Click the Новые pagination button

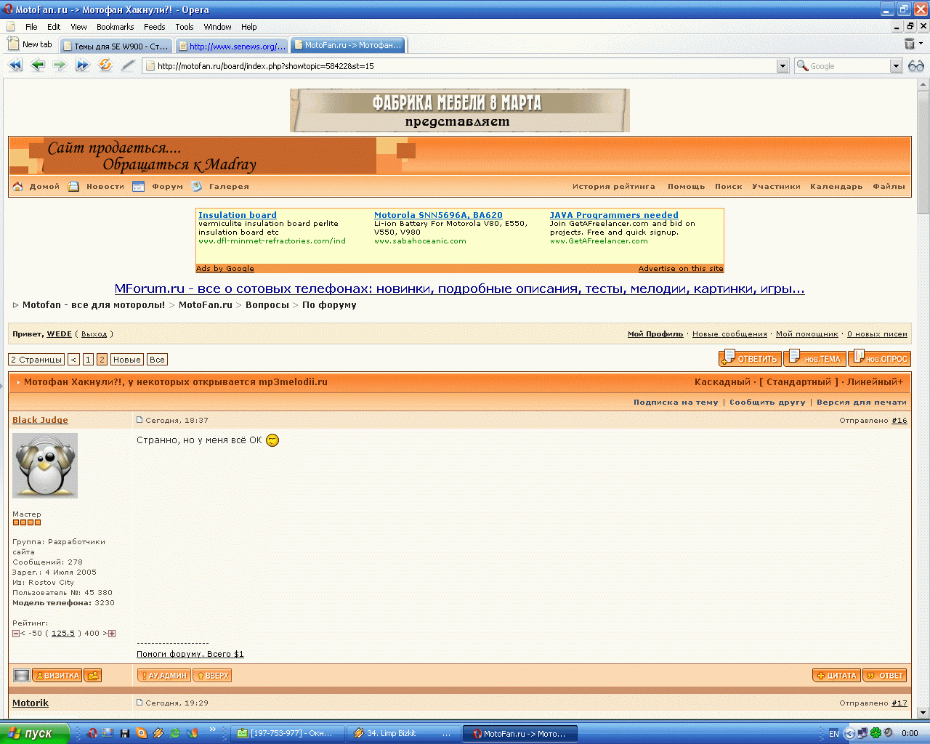(127, 360)
